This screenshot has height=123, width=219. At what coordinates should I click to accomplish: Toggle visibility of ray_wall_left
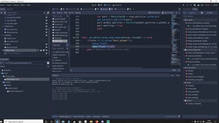(47, 20)
